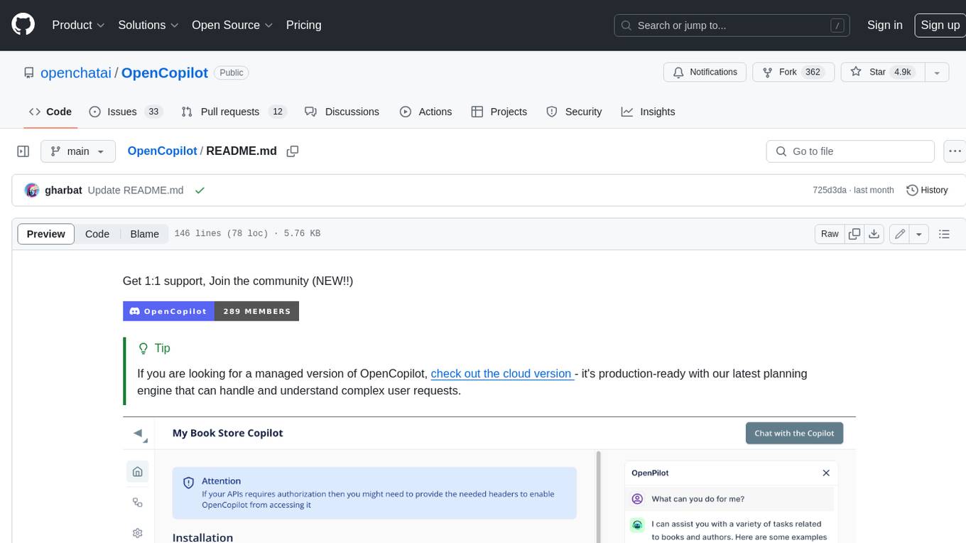Switch to the Actions tab

tap(425, 112)
